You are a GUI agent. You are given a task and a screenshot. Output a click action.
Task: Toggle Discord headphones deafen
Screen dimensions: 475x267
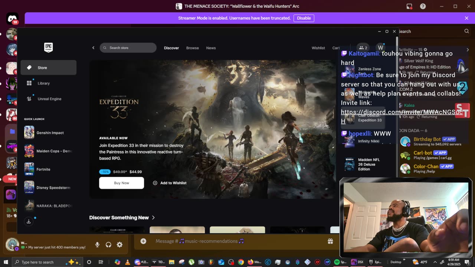(108, 245)
